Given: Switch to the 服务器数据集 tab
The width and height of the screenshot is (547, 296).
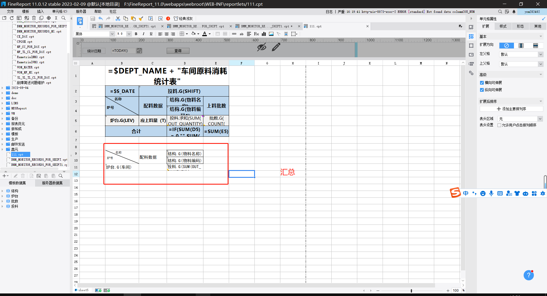Looking at the screenshot, I should point(52,183).
